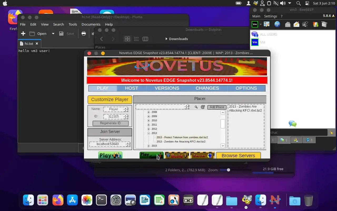Image resolution: width=337 pixels, height=211 pixels.
Task: Click the refresh places icon
Action: (x=203, y=107)
